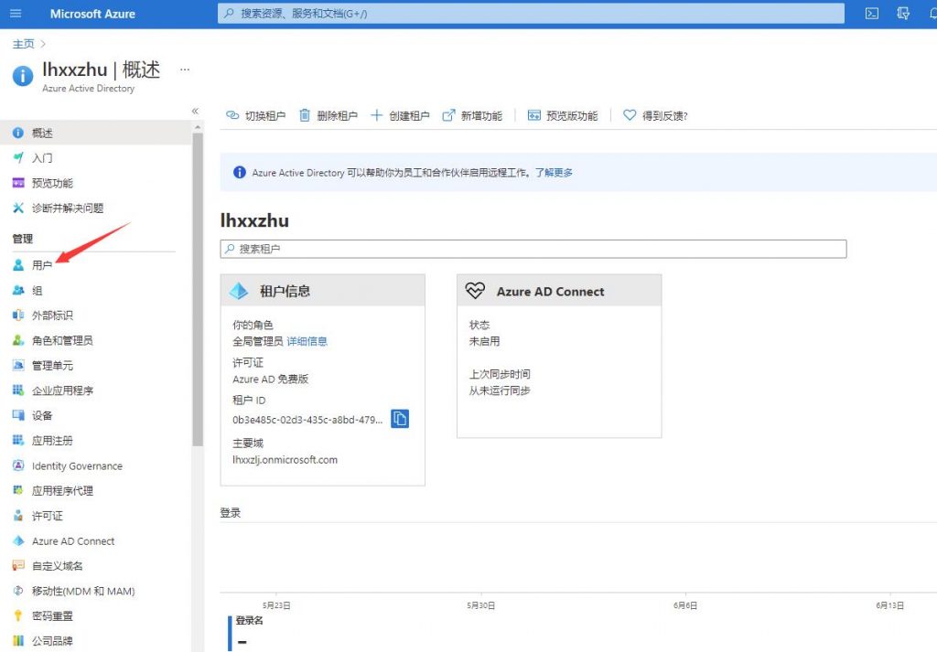
Task: Click the plus icon for 创建租户
Action: click(x=376, y=115)
